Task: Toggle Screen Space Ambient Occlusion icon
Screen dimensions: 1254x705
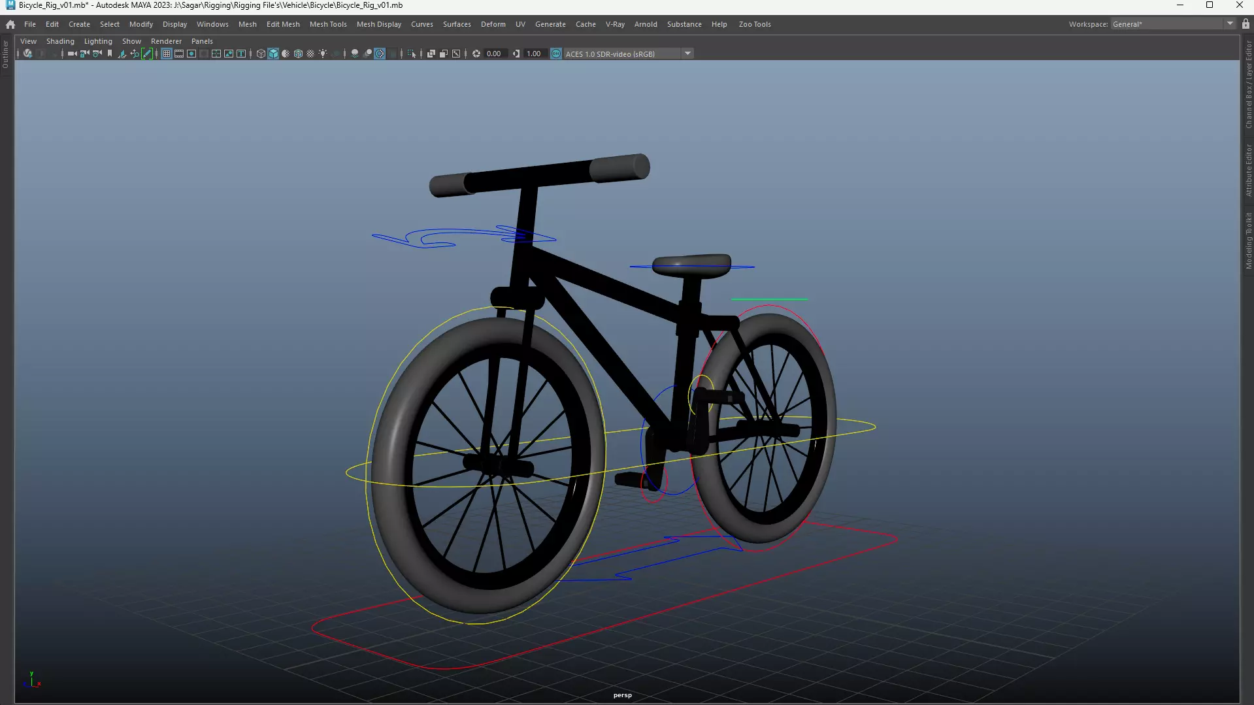Action: tap(354, 54)
